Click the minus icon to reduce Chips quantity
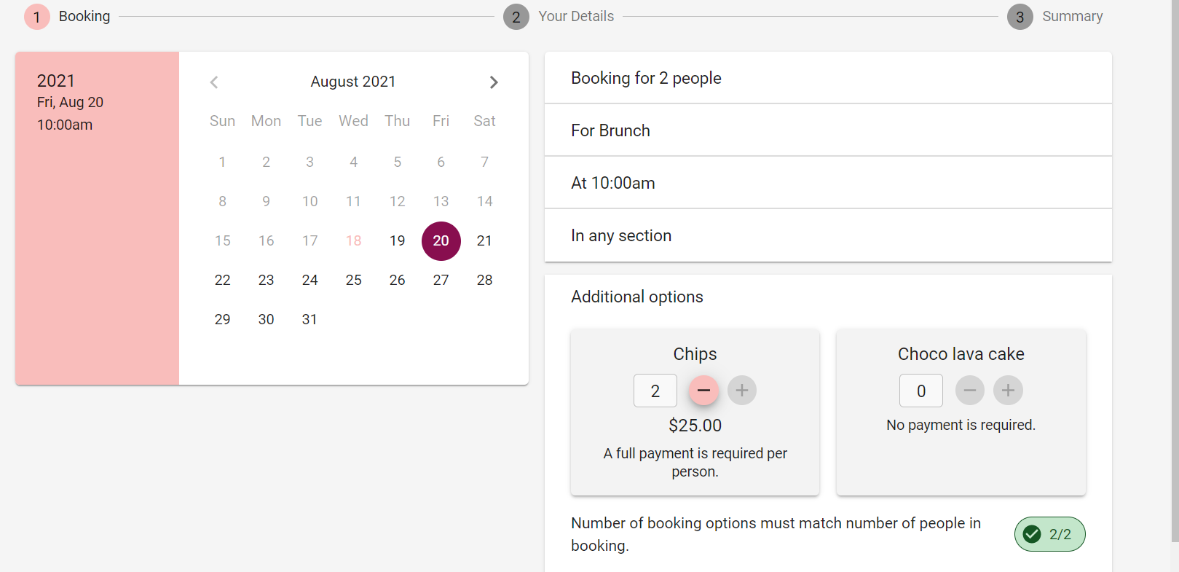The width and height of the screenshot is (1179, 572). [x=703, y=391]
